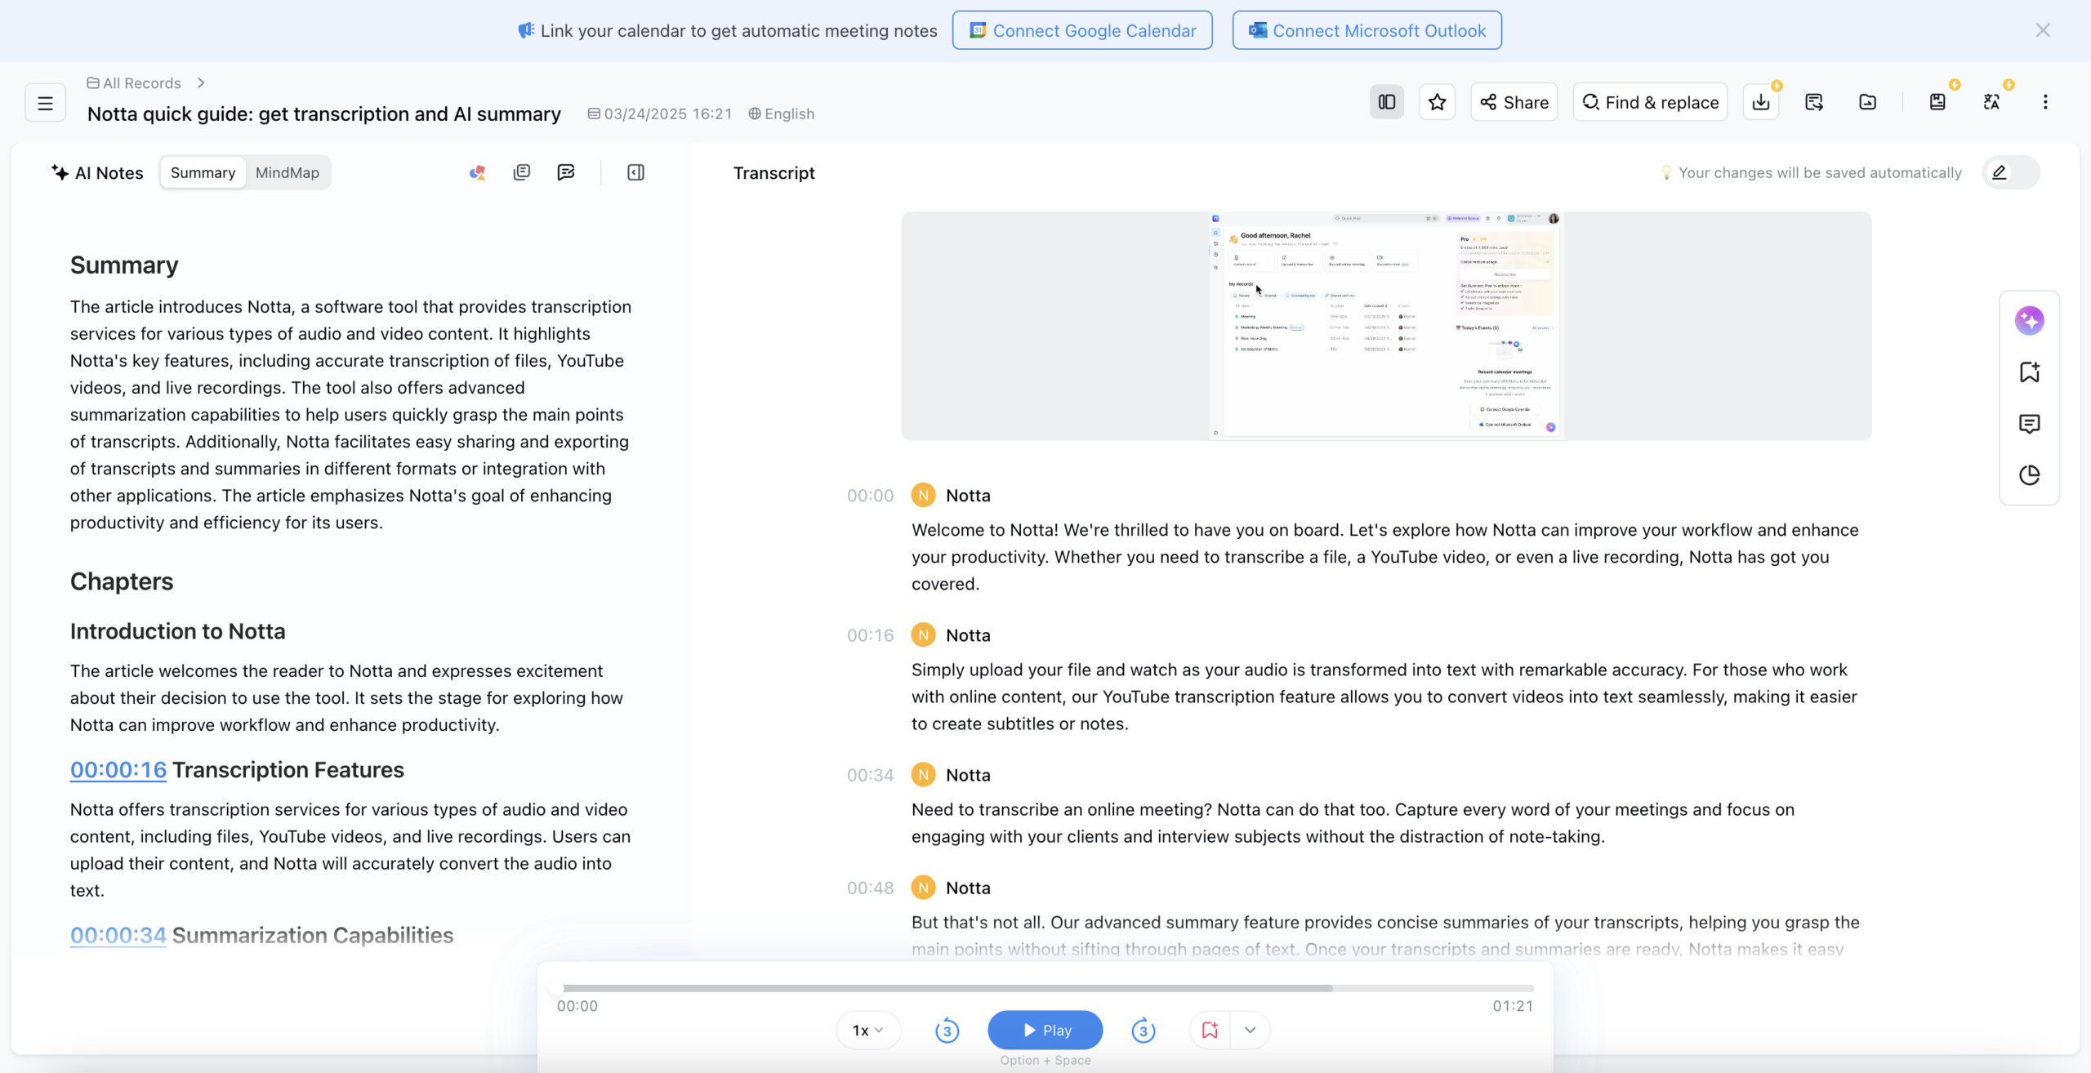This screenshot has height=1073, width=2091.
Task: Click the add bookmark icon in right sidebar
Action: coord(2029,372)
